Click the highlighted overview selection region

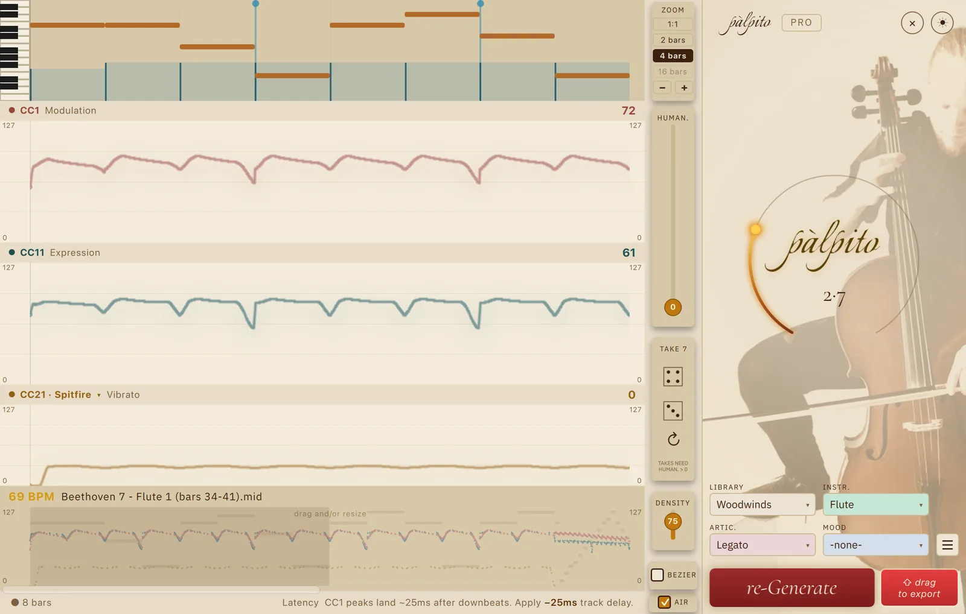tap(179, 546)
